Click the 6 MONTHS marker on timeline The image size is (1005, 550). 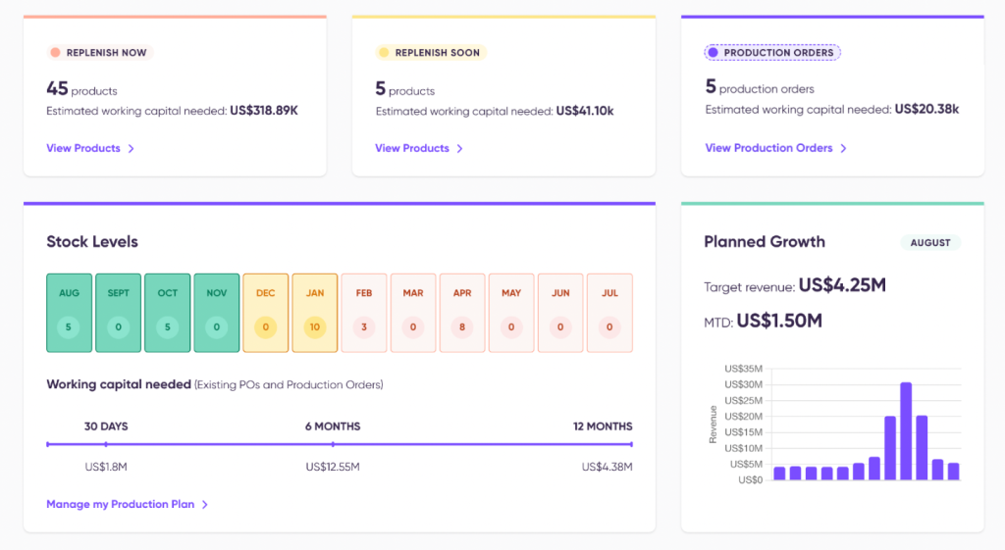(x=333, y=444)
